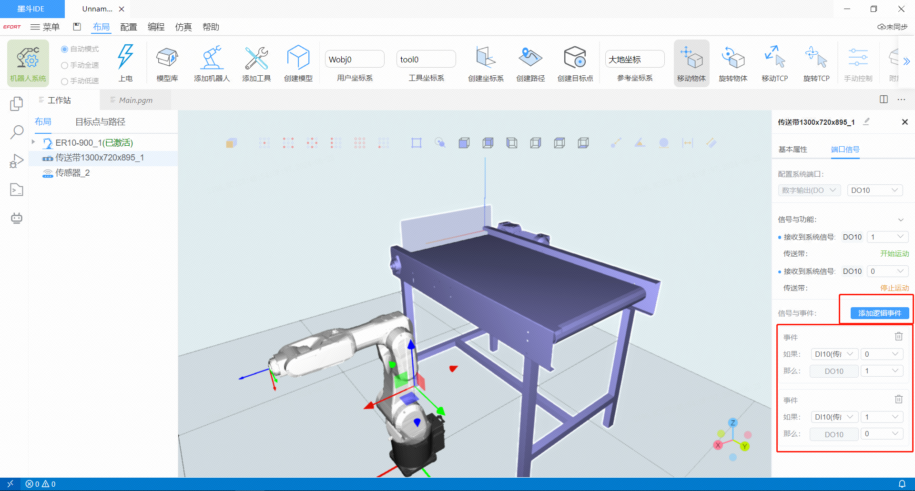Viewport: 915px width, 491px height.
Task: Open first event's DI10 condition dropdown
Action: pyautogui.click(x=834, y=354)
